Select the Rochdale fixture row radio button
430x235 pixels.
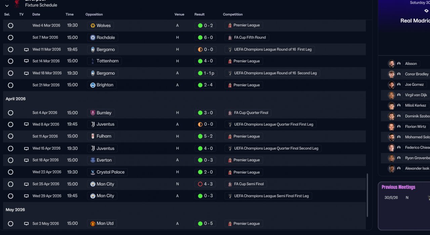click(10, 38)
